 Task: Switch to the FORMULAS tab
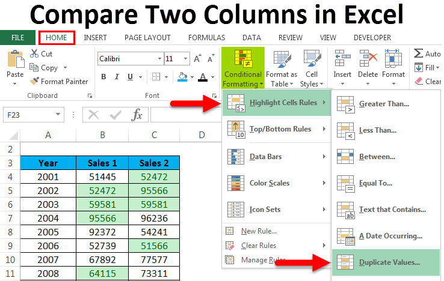[207, 38]
